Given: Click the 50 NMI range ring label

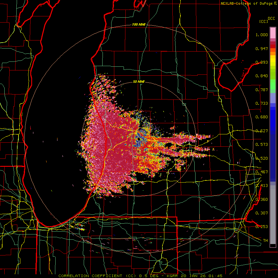Looking at the screenshot, I should [139, 82].
